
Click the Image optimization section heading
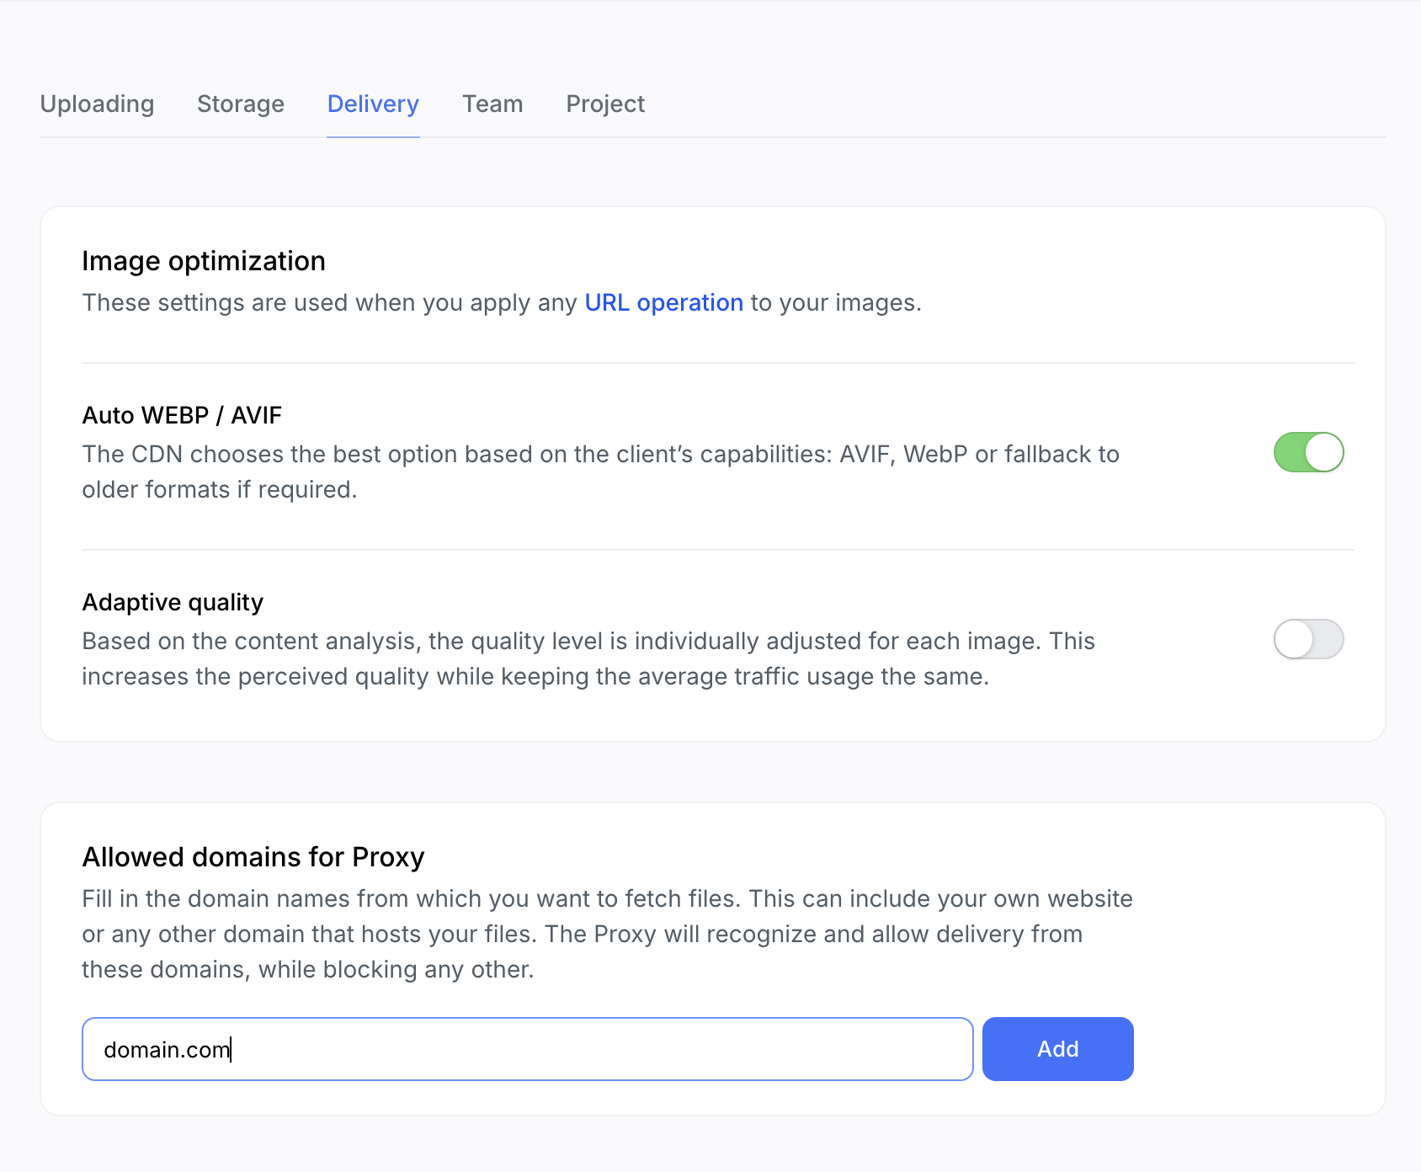click(x=203, y=261)
